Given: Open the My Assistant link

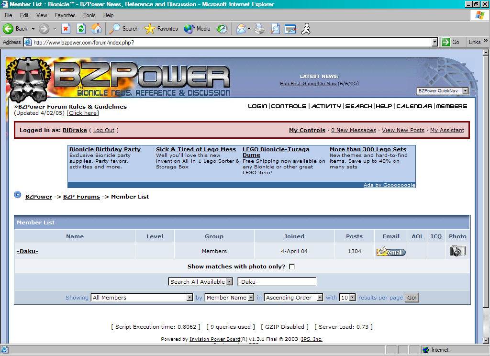Looking at the screenshot, I should click(447, 130).
